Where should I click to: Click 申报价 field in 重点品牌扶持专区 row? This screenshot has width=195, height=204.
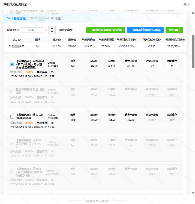(152, 95)
